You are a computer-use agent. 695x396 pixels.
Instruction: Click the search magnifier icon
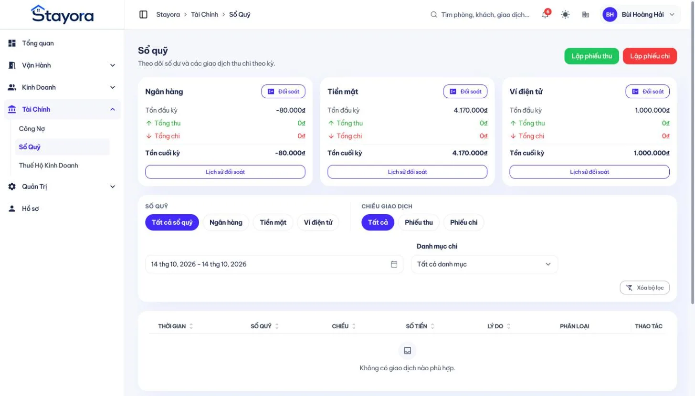pyautogui.click(x=433, y=15)
